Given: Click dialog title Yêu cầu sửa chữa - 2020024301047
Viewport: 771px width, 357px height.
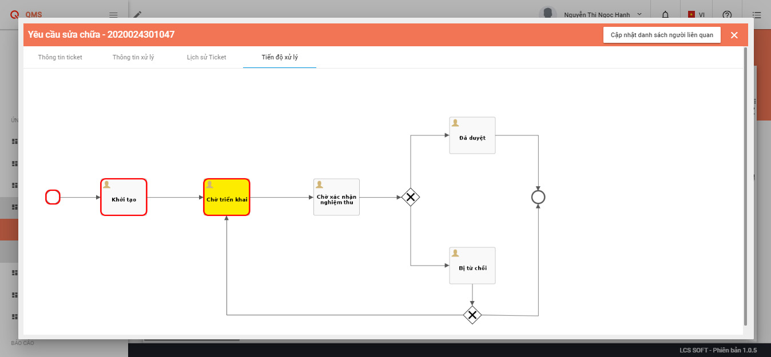Looking at the screenshot, I should (101, 35).
